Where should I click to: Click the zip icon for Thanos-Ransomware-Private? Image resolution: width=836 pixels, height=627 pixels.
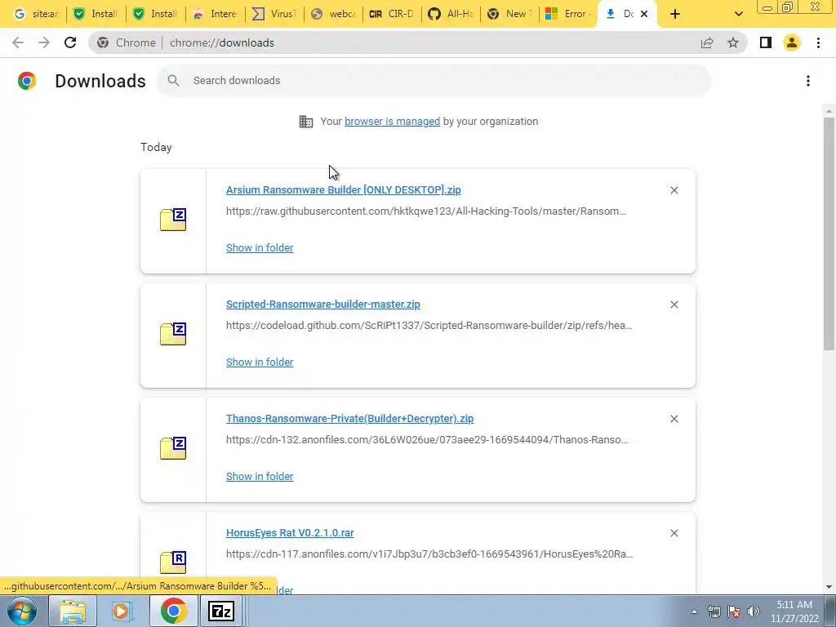tap(173, 448)
